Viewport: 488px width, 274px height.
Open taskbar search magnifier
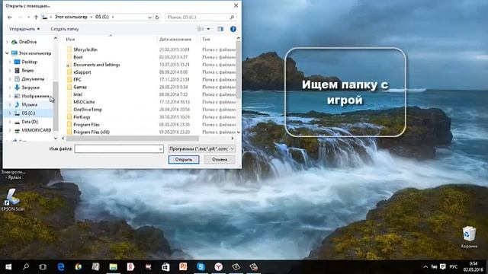tap(26, 266)
